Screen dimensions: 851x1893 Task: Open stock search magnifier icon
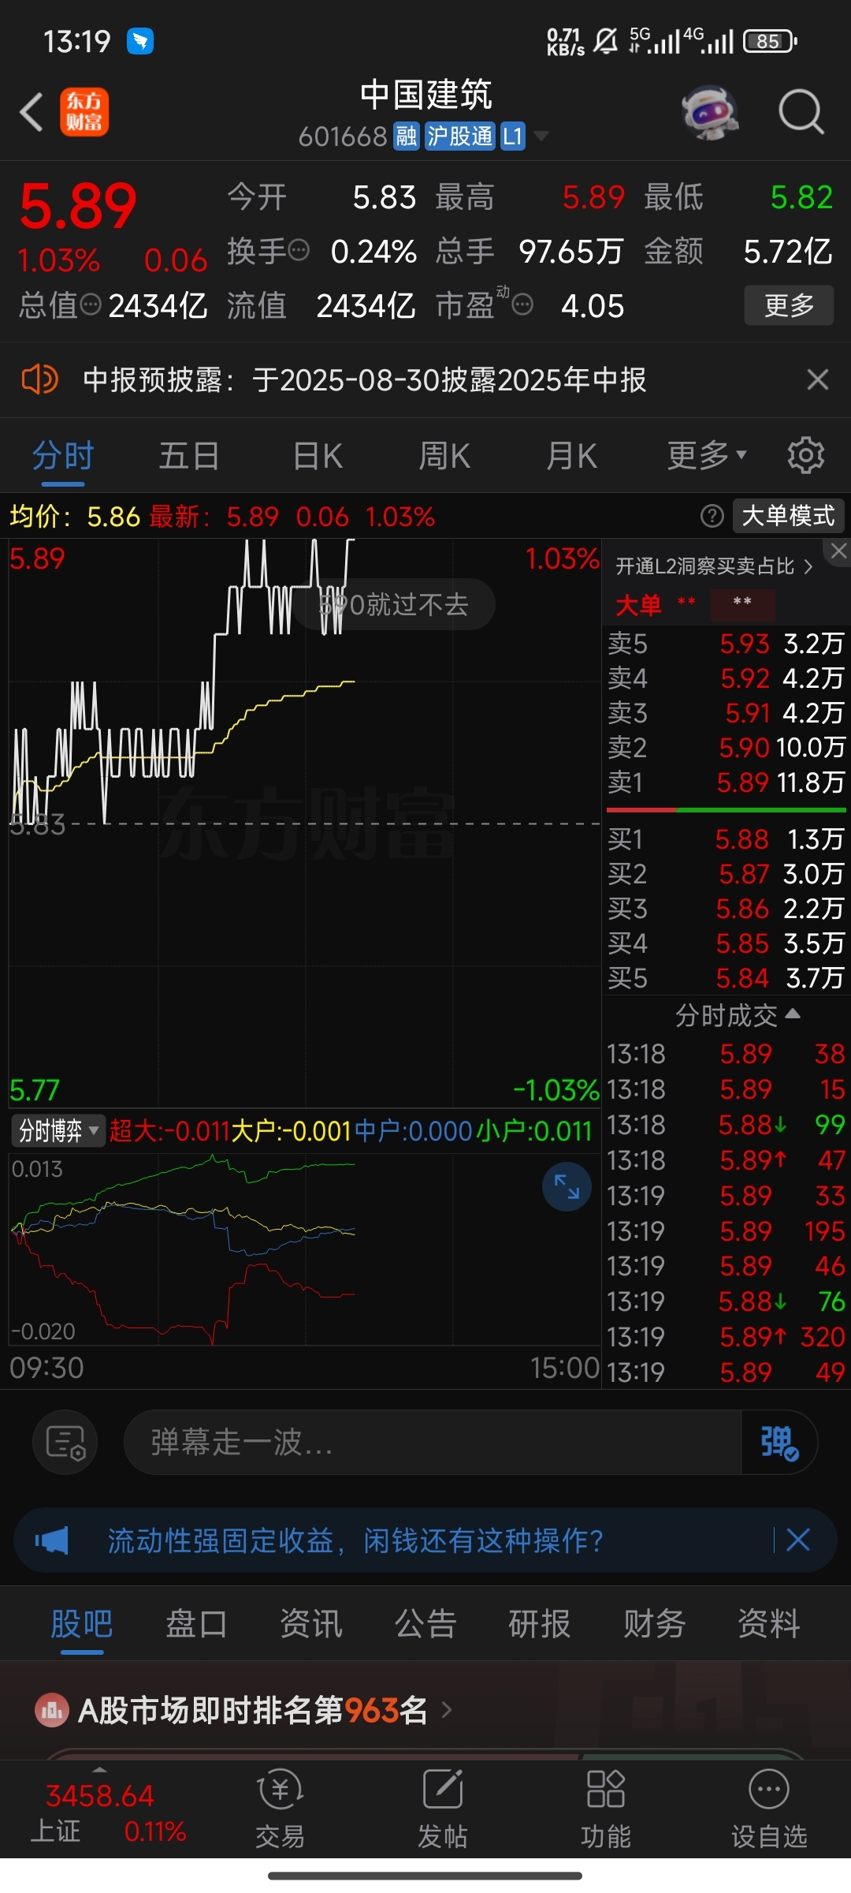801,112
